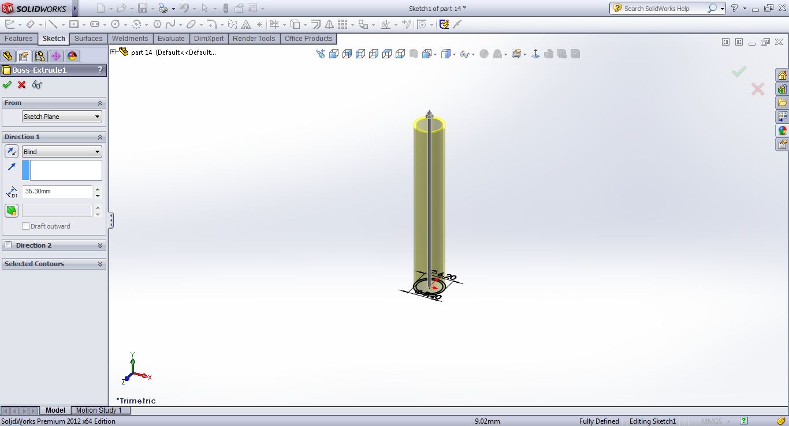Accept the Boss-Extrude with the green checkmark
The image size is (789, 426).
tap(7, 85)
